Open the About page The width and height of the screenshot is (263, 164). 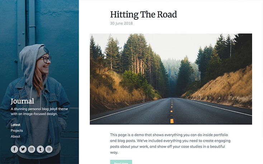tap(15, 136)
